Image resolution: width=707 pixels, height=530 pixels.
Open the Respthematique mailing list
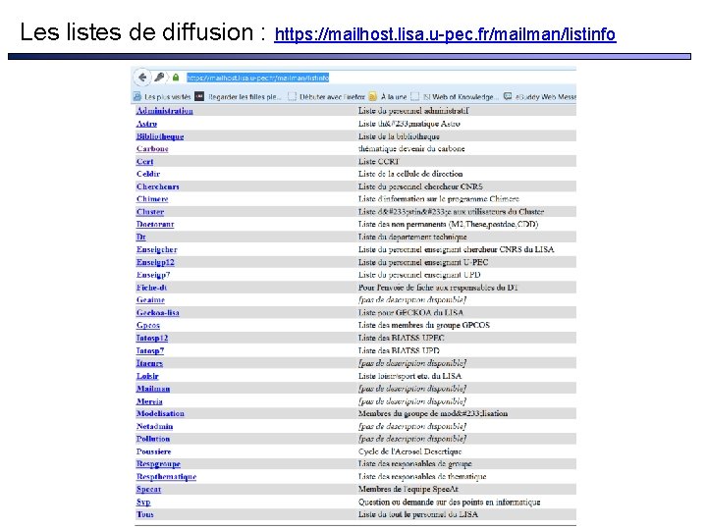pyautogui.click(x=166, y=476)
